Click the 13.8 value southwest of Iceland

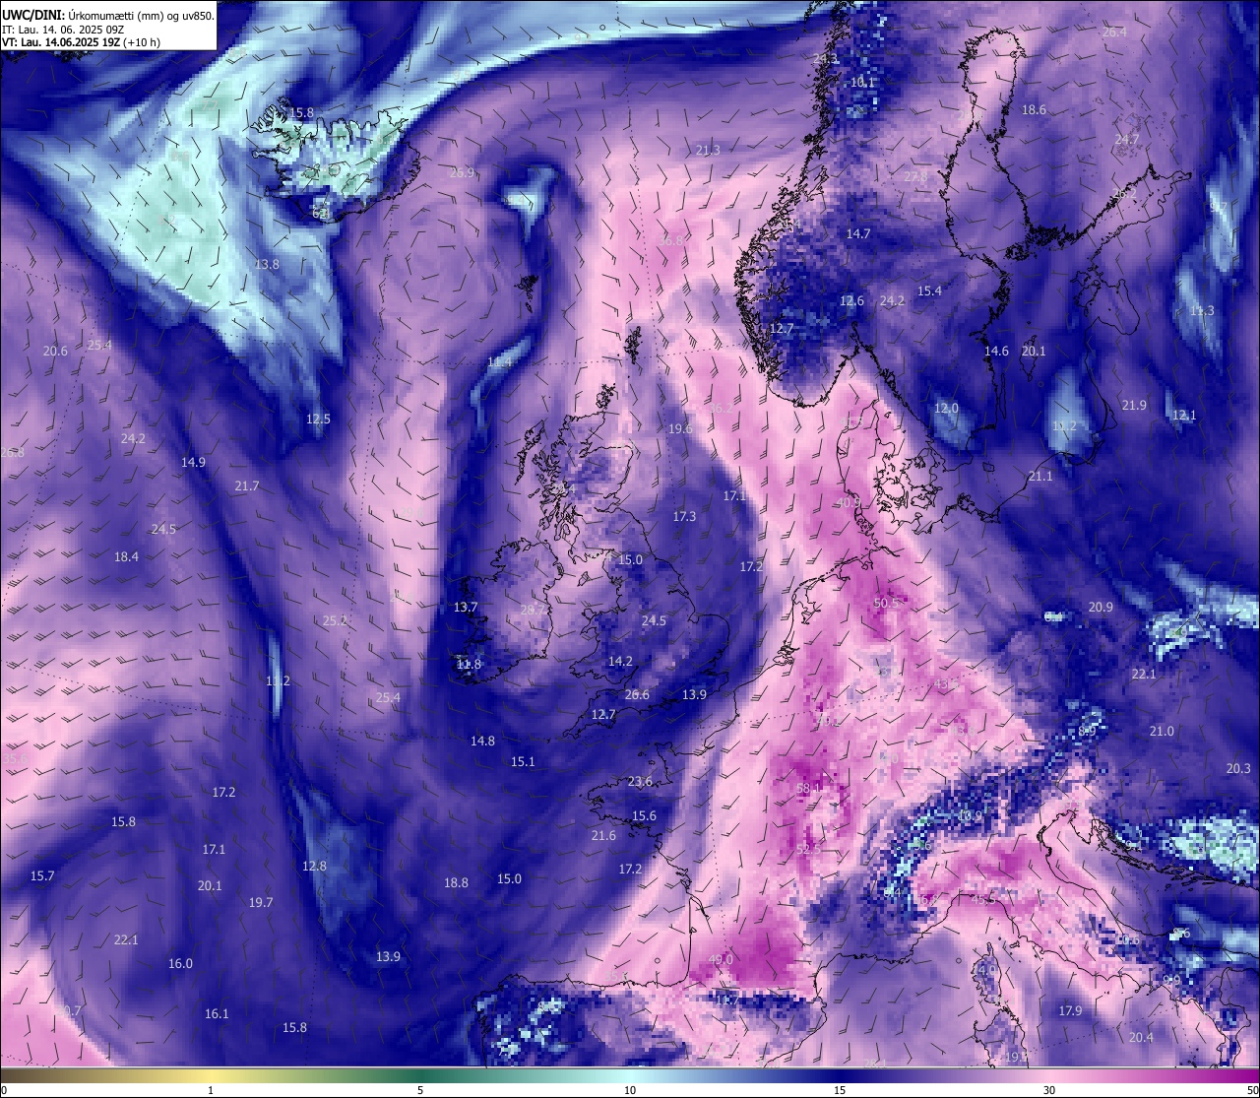tap(267, 265)
